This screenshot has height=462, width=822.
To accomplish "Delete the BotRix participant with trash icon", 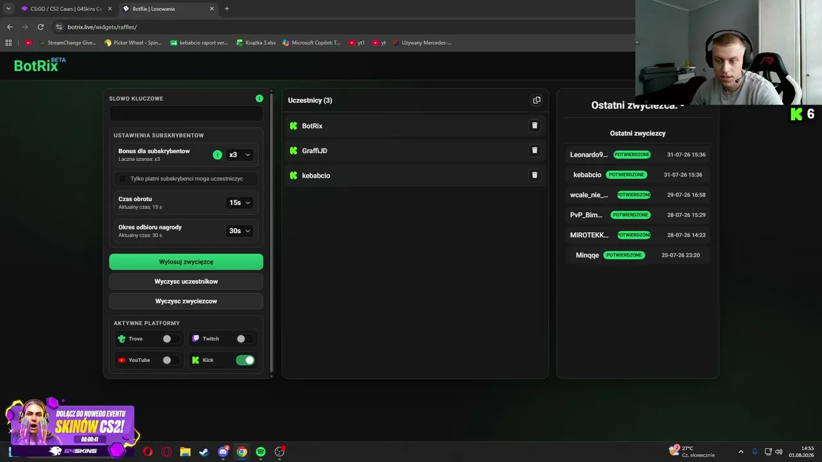I will pyautogui.click(x=534, y=126).
